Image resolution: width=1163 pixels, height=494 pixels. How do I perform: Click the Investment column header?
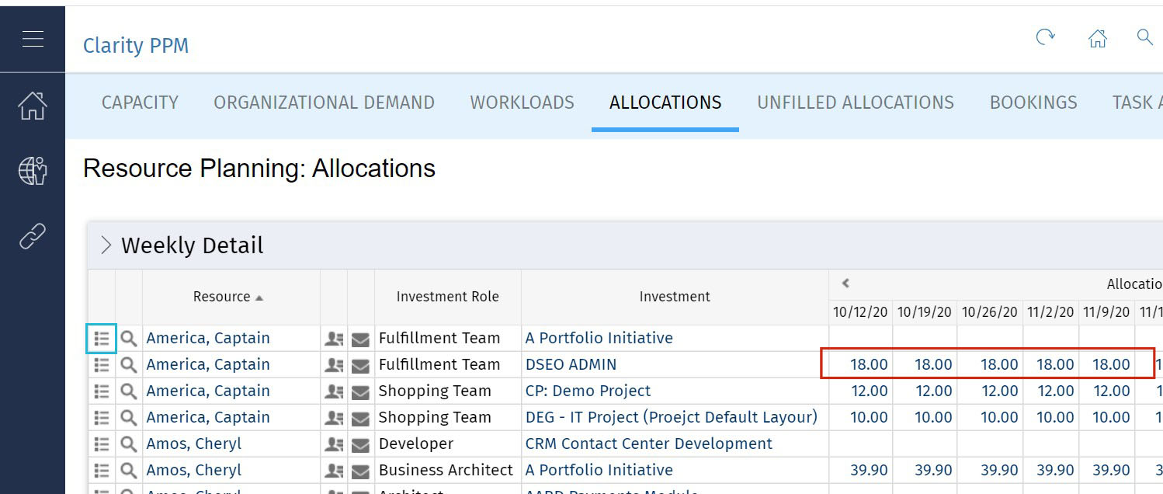point(675,297)
